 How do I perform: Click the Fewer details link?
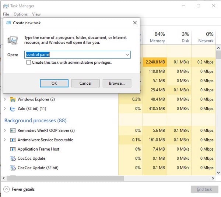point(23,189)
